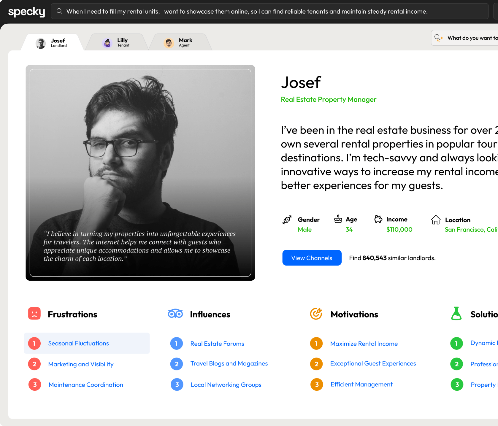498x426 pixels.
Task: Open Maximize Rental Income motivation
Action: (364, 343)
